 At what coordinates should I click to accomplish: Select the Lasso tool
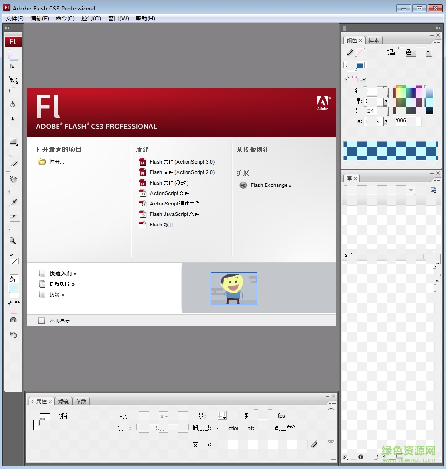point(13,90)
